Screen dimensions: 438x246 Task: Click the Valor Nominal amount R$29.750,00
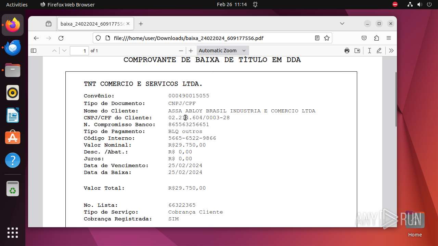tap(187, 145)
